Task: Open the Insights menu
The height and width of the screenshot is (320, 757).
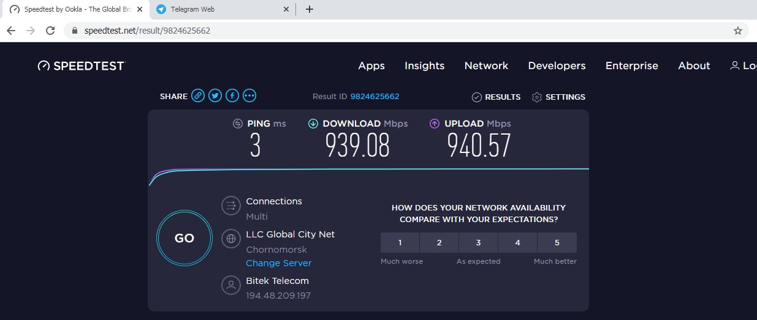Action: click(425, 65)
